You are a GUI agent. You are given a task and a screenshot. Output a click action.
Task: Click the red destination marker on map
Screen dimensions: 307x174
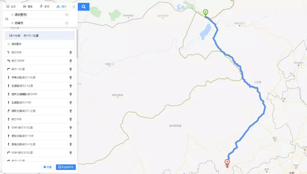tap(227, 163)
